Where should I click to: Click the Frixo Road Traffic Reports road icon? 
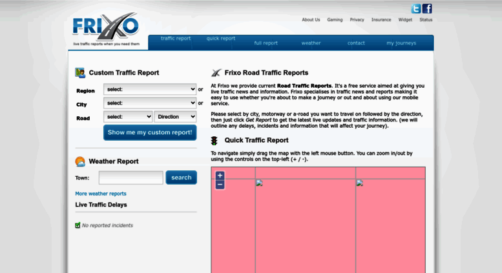tap(216, 73)
